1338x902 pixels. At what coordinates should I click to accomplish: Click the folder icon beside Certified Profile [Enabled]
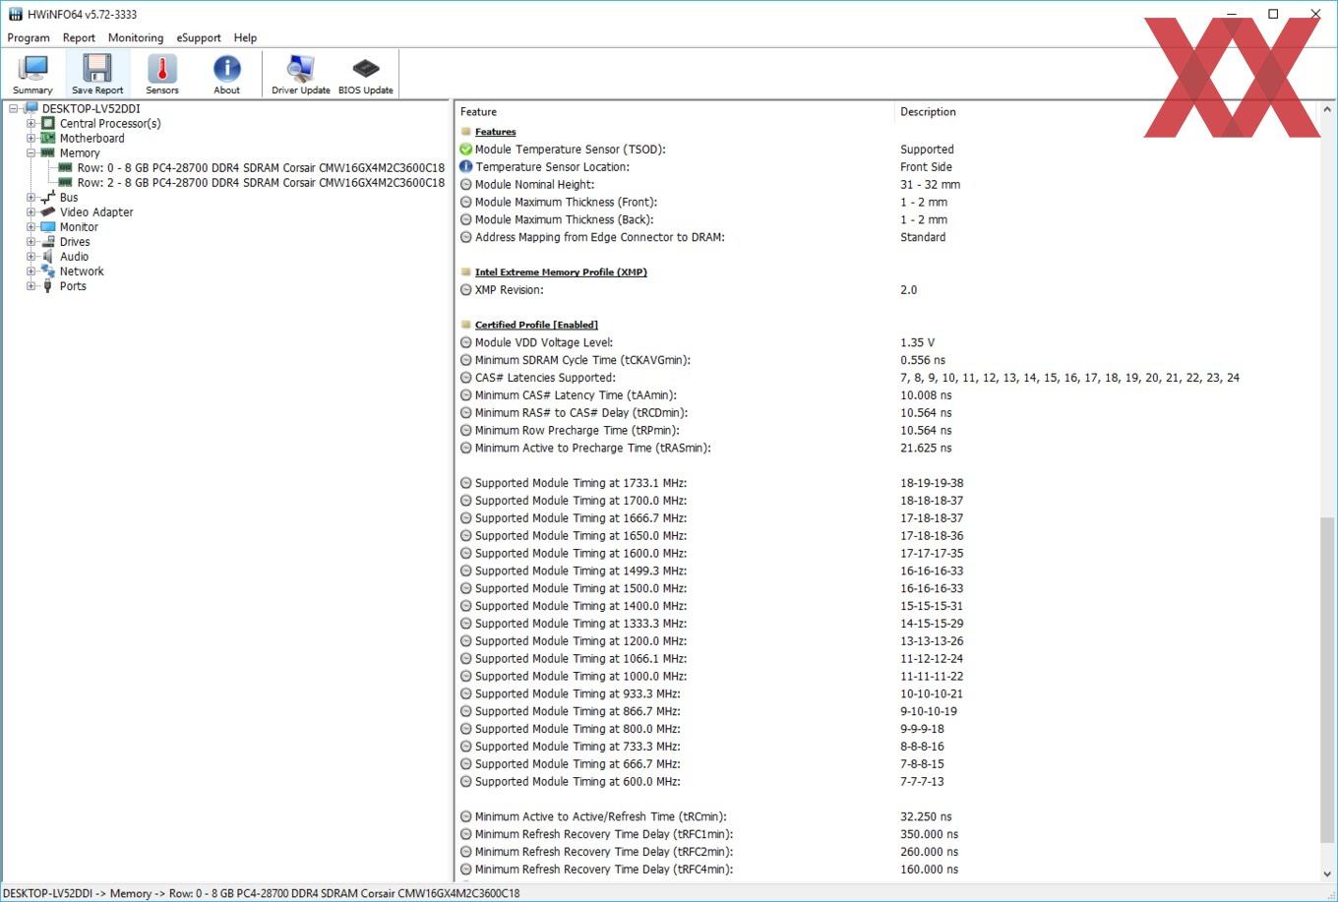(x=466, y=325)
